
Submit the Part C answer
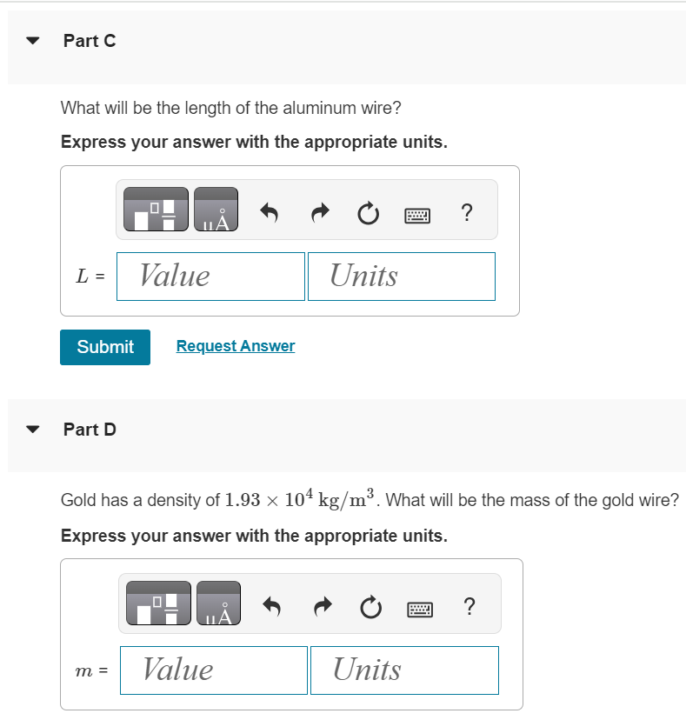[105, 347]
